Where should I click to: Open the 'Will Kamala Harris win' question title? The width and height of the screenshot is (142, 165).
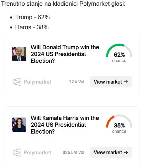click(x=65, y=125)
